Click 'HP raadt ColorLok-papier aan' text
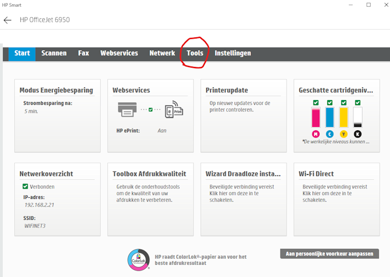 (200, 260)
